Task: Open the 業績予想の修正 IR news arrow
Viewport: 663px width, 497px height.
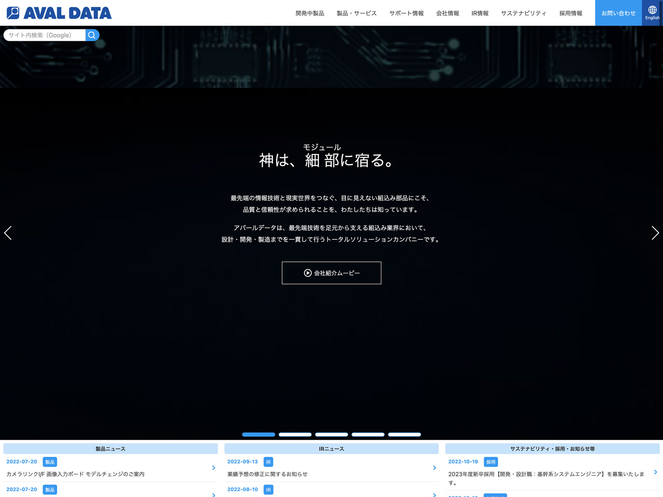Action: 434,468
